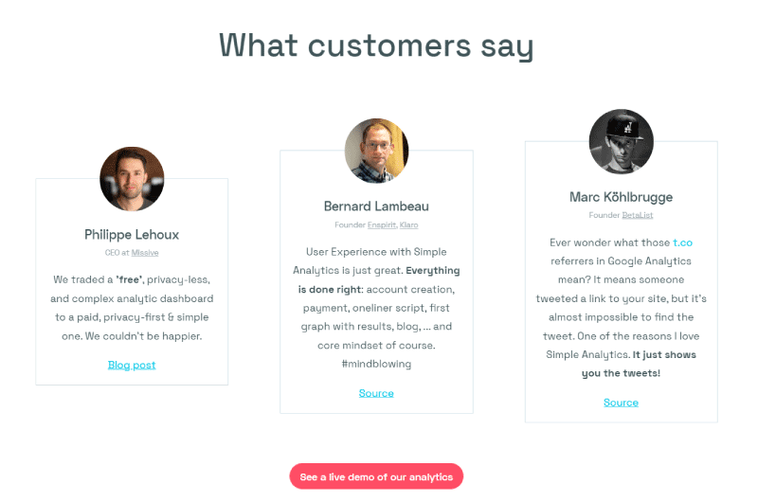Image resolution: width=758 pixels, height=502 pixels.
Task: Open Source link under Bernard's testimonial
Action: [376, 393]
